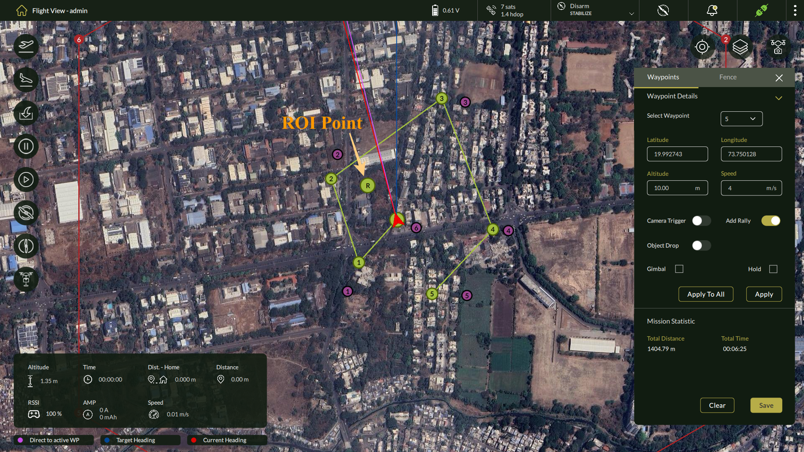Start the mission with the play icon
This screenshot has width=804, height=452.
tap(26, 180)
